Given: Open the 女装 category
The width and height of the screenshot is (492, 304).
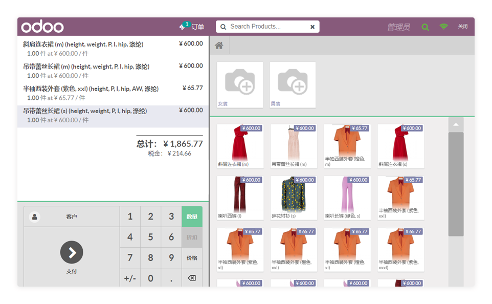Looking at the screenshot, I should [x=240, y=84].
